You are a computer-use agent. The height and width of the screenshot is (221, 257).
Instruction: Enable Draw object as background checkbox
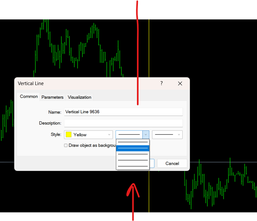point(66,145)
